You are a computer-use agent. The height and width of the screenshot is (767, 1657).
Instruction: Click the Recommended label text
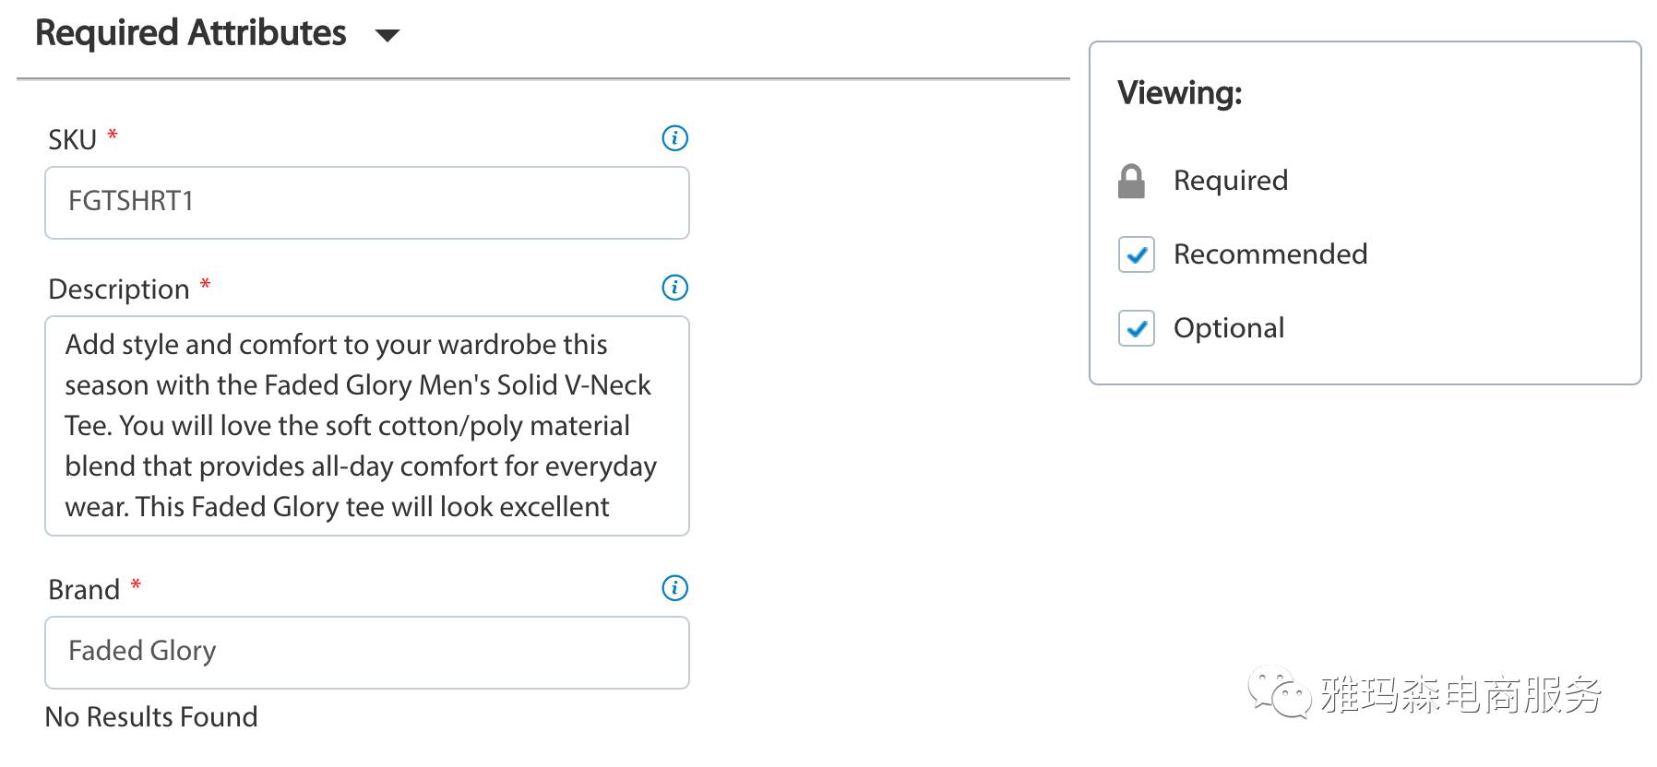point(1270,254)
